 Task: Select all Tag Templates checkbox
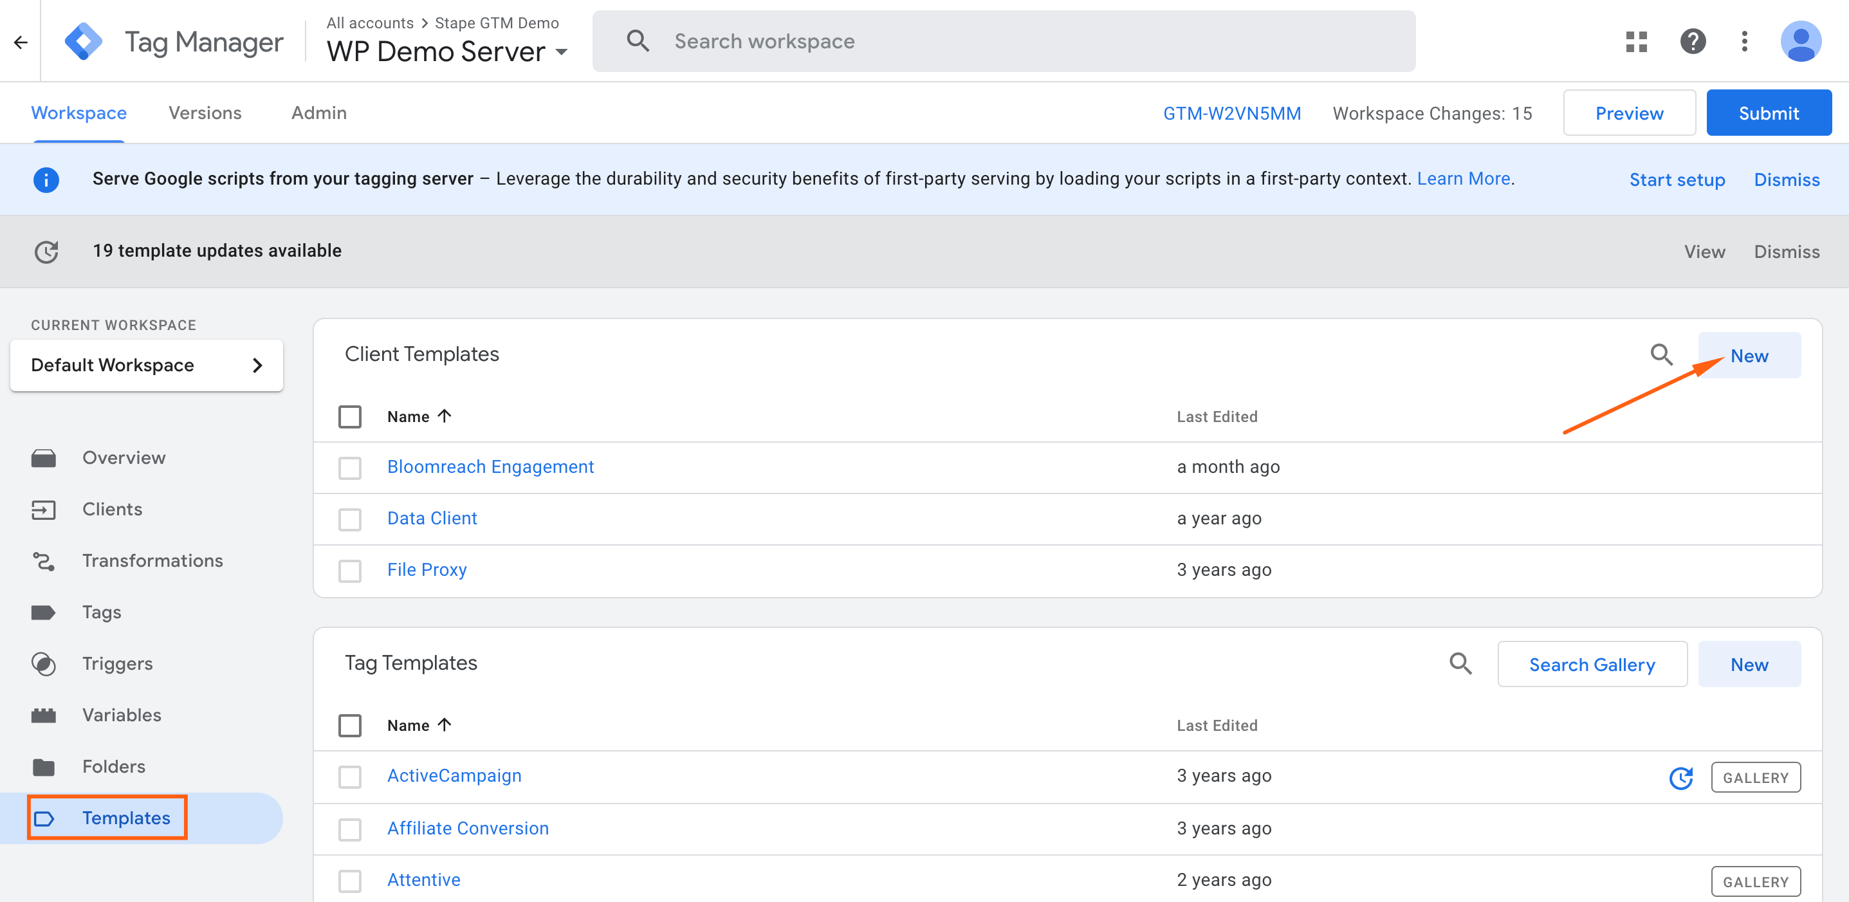tap(349, 726)
